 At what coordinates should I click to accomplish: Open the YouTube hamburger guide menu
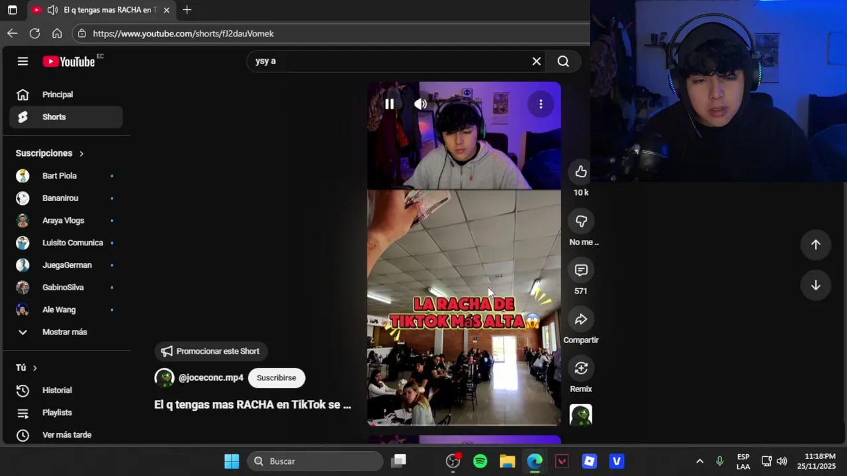(22, 61)
